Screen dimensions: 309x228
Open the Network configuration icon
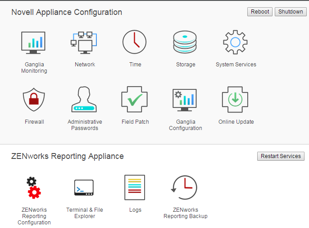click(84, 43)
